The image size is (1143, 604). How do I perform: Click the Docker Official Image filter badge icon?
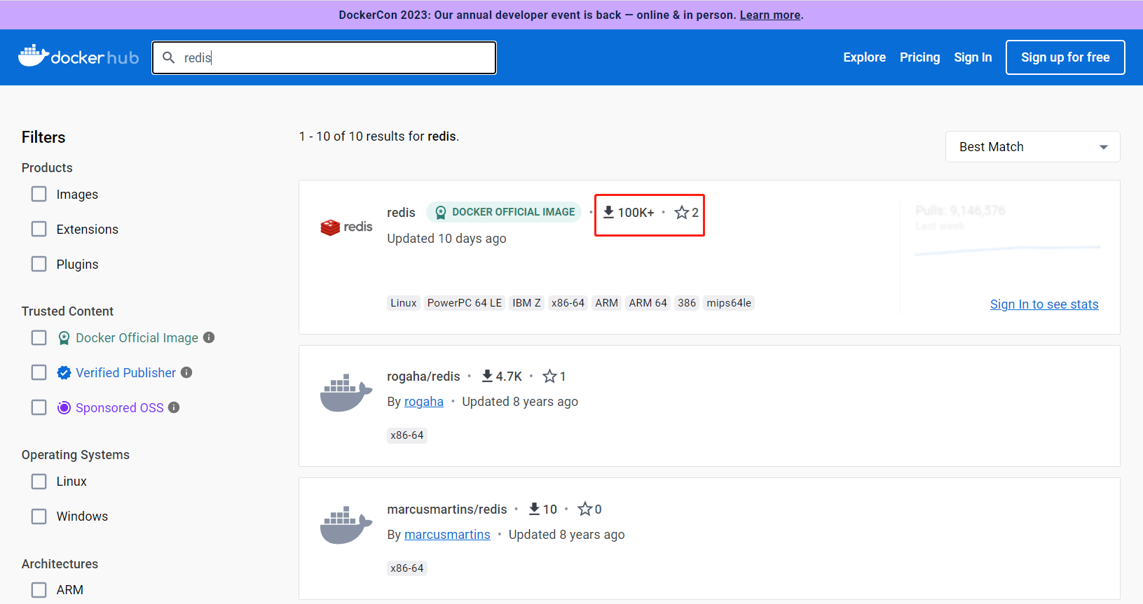click(64, 338)
